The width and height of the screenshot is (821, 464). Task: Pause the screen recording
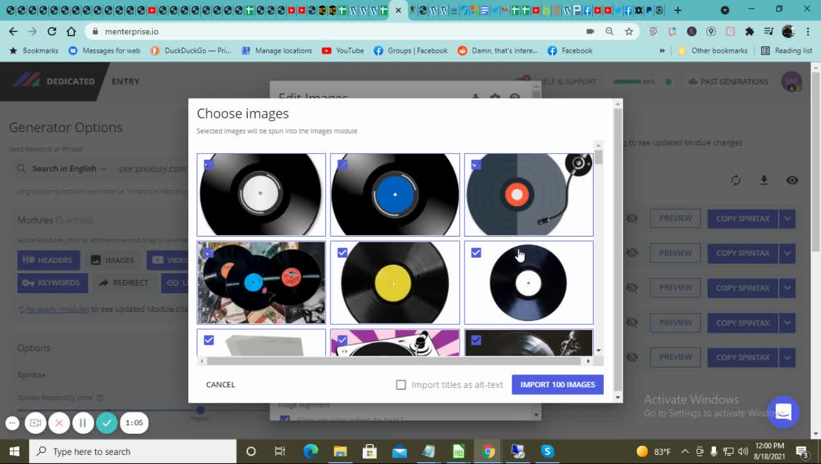click(x=82, y=423)
